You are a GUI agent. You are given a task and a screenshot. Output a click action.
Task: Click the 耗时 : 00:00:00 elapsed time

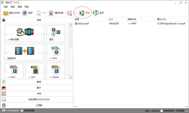[x=152, y=111]
